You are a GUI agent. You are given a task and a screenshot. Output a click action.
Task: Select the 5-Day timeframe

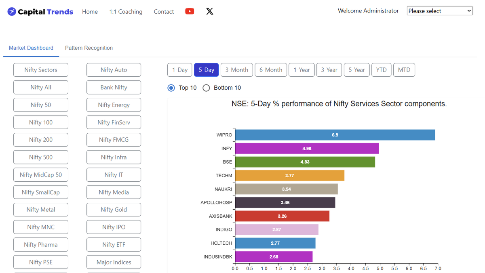(x=207, y=70)
